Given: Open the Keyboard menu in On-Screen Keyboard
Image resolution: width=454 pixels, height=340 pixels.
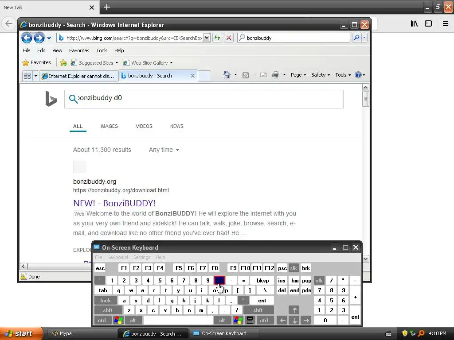Looking at the screenshot, I should (x=117, y=257).
